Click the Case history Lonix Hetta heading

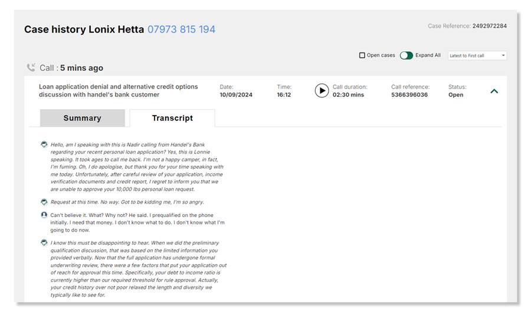pyautogui.click(x=84, y=29)
